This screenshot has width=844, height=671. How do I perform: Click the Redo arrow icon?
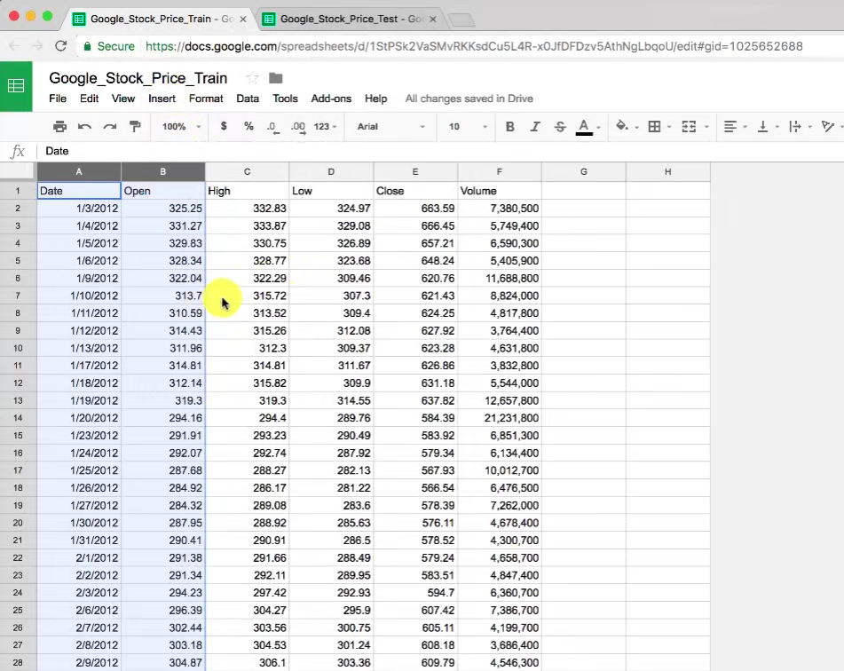(x=110, y=127)
